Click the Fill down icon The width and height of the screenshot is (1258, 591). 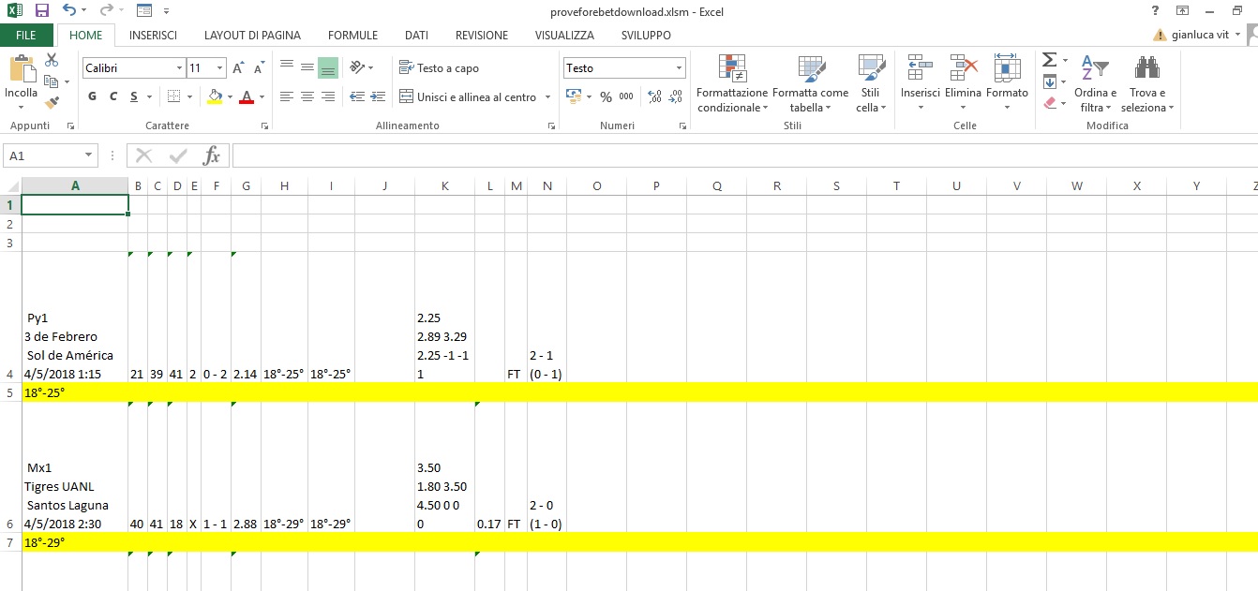[x=1049, y=81]
